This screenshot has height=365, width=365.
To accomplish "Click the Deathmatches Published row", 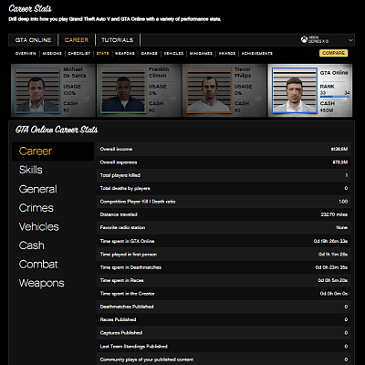I will pos(224,307).
